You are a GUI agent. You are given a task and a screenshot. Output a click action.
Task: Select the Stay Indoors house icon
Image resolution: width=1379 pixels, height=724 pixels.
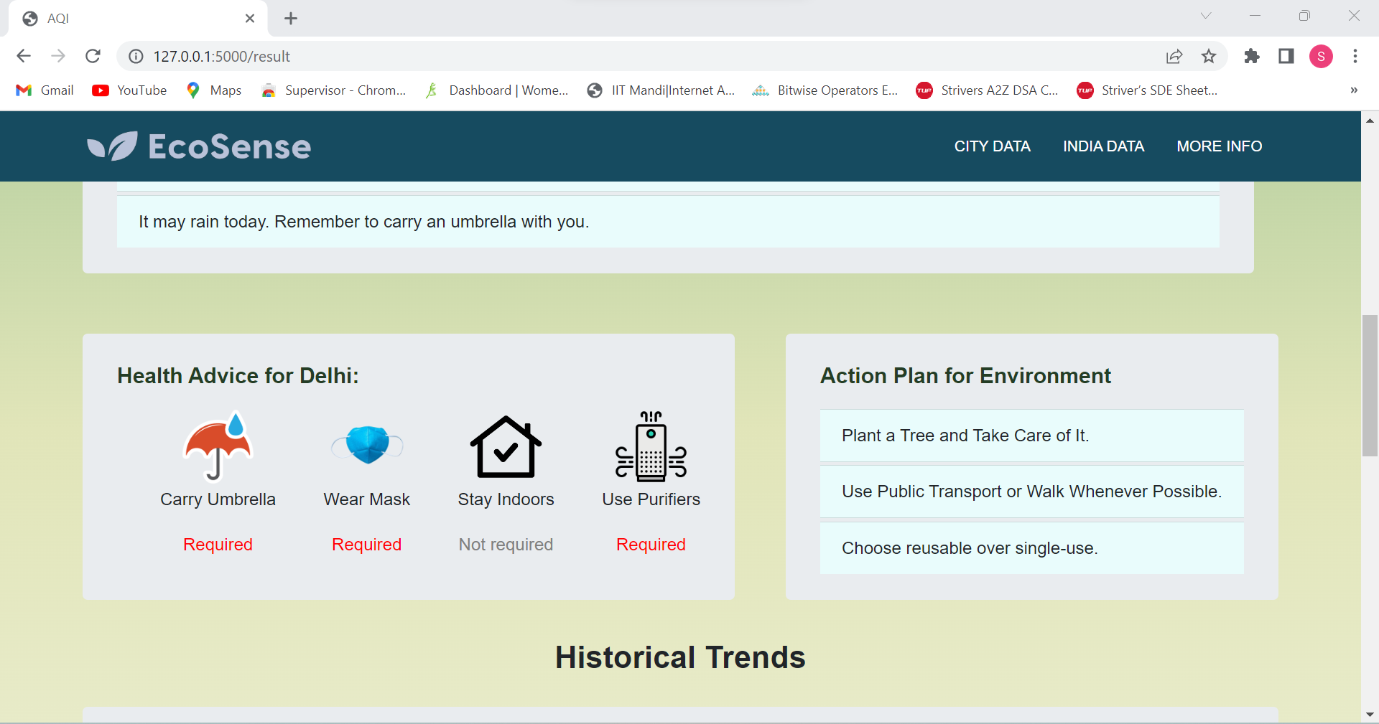point(506,446)
